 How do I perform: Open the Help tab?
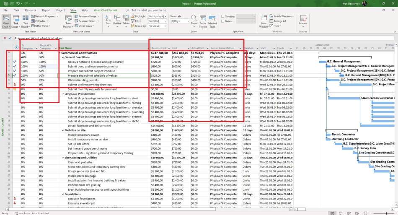click(x=85, y=10)
